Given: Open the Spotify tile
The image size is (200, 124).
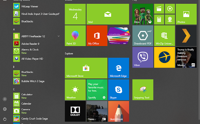Looking at the screenshot, I should tap(97, 90).
